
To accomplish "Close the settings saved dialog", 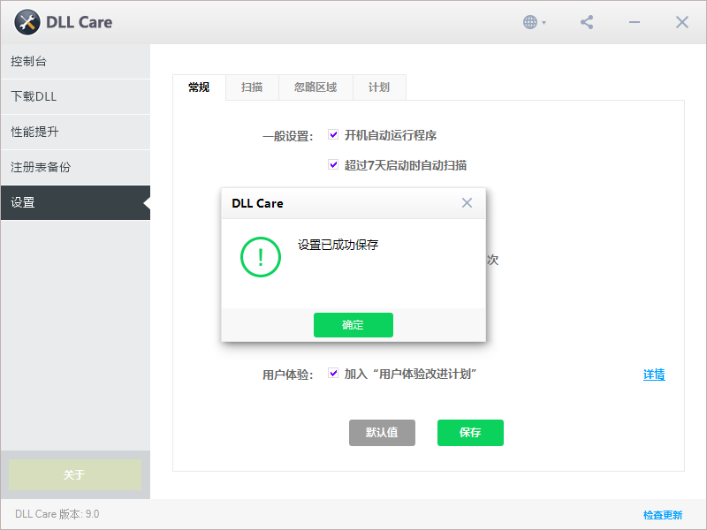I will [x=467, y=202].
